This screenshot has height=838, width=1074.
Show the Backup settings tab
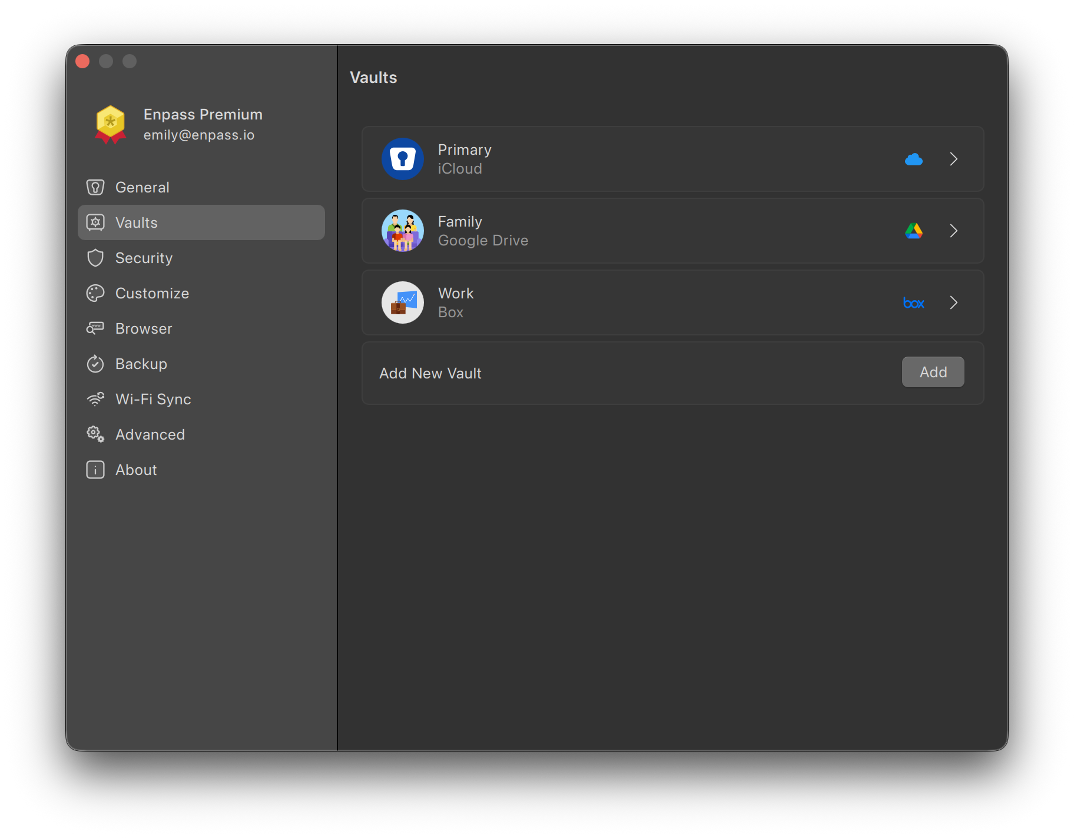point(201,364)
